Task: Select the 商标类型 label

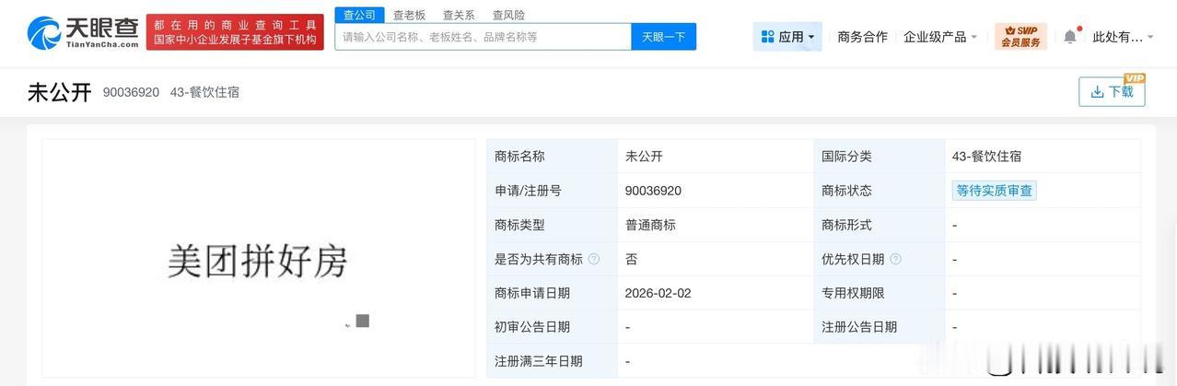Action: pos(519,225)
